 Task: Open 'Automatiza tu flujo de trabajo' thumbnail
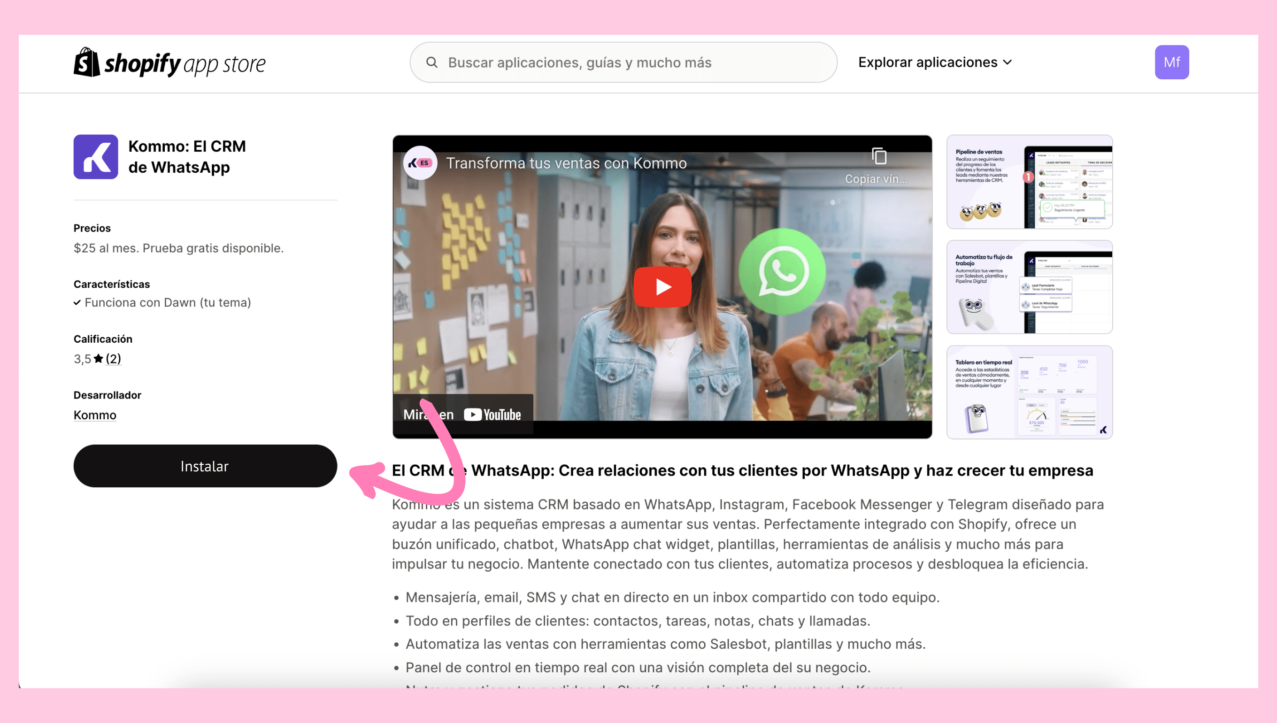tap(1029, 287)
